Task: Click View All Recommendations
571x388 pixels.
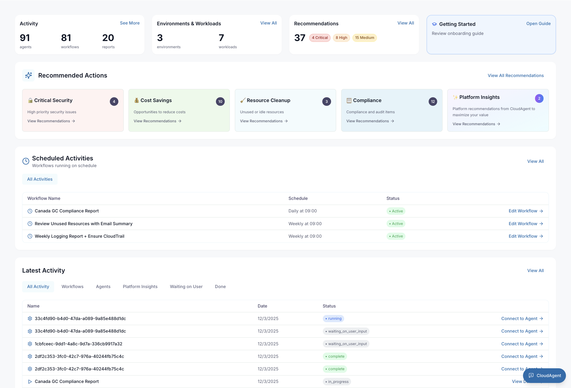Action: [x=516, y=75]
